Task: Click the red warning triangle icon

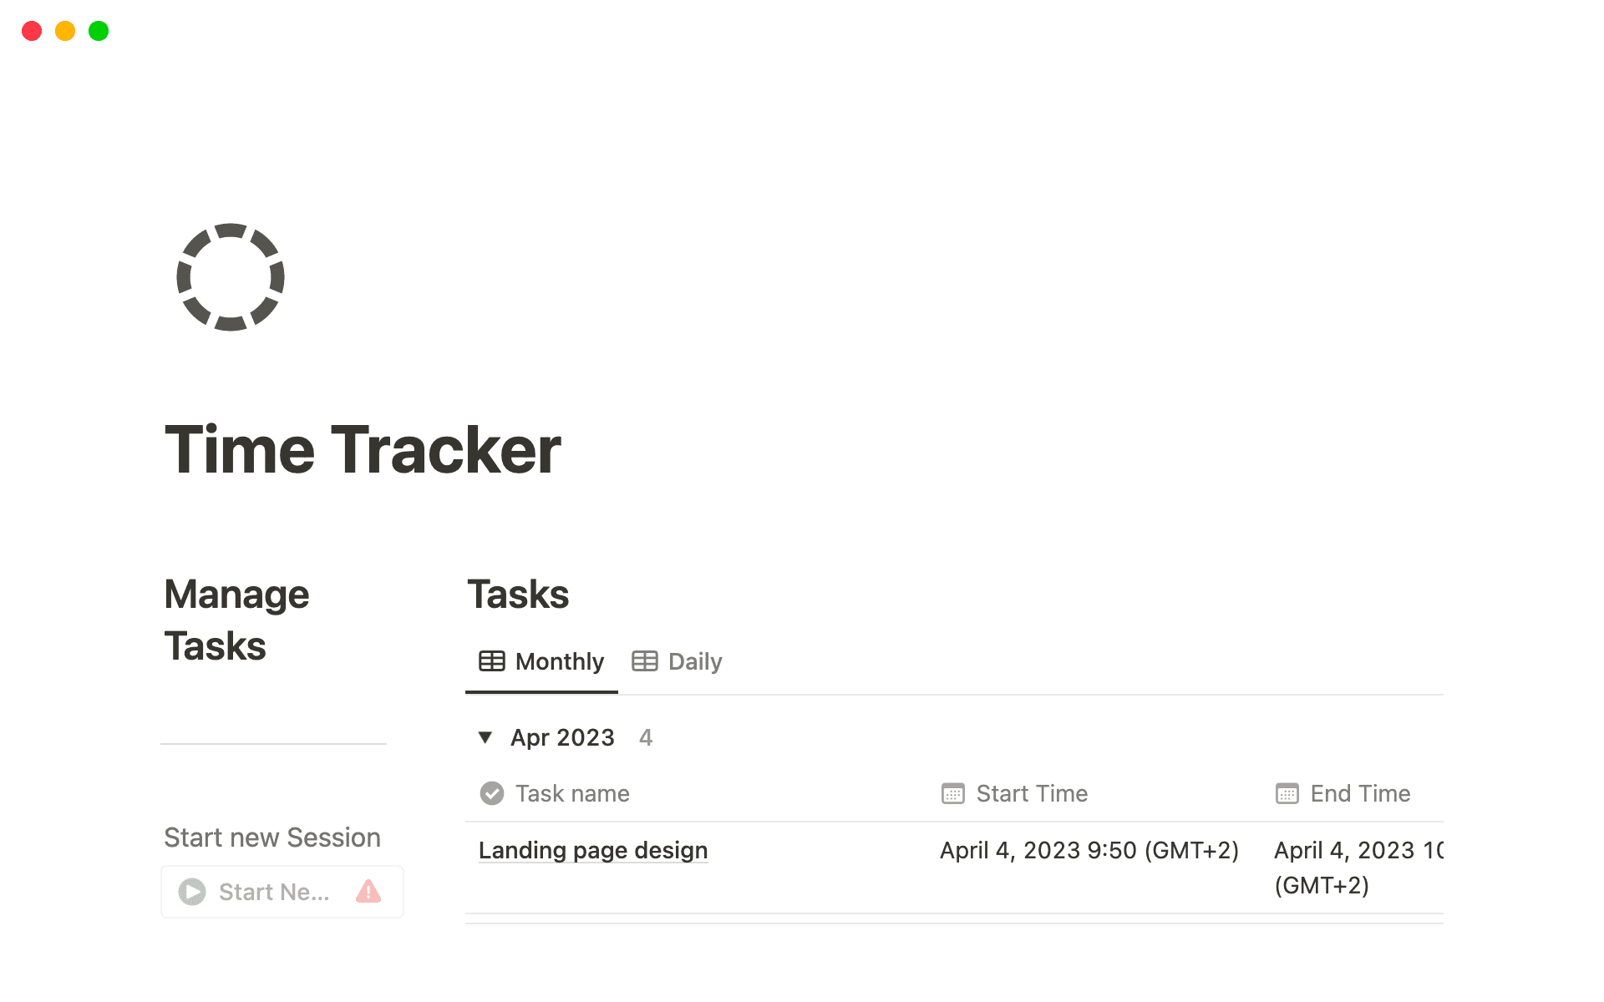Action: point(368,892)
